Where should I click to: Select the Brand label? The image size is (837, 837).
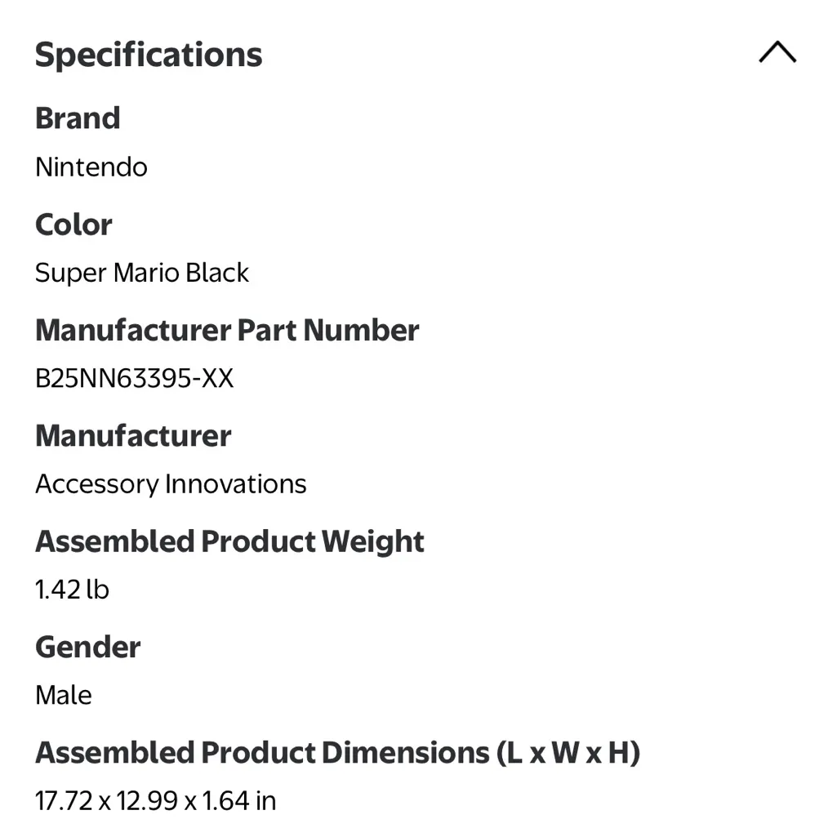click(x=78, y=118)
